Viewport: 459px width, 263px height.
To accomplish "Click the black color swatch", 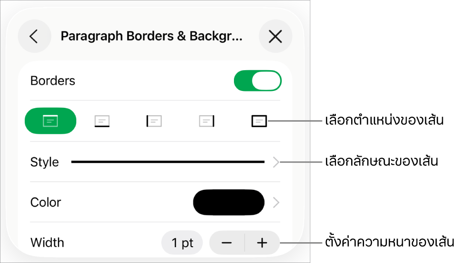I will [229, 203].
